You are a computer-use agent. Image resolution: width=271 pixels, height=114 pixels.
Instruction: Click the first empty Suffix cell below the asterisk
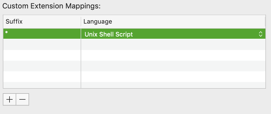[x=42, y=44]
